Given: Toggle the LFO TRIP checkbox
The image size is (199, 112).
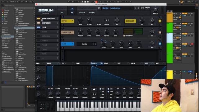Looking at the screenshot, I should pyautogui.click(x=108, y=95).
